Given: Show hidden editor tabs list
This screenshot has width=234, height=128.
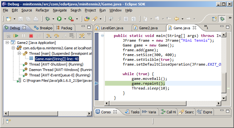Looking at the screenshot, I should [206, 27].
